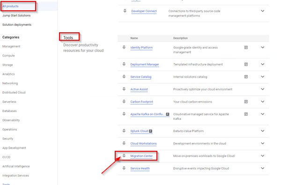Pin Apache Kafka on Confluent
Screen dimensions: 281x185
pos(124,114)
